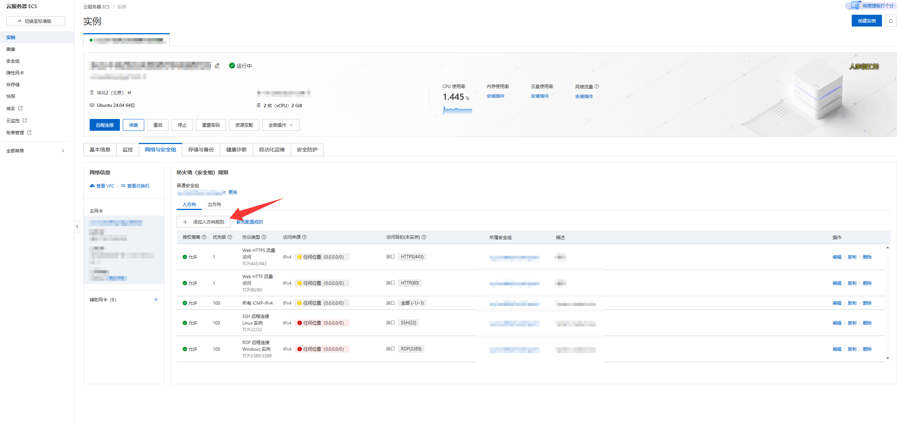Image resolution: width=903 pixels, height=424 pixels.
Task: Open the 全部操作 dropdown
Action: pyautogui.click(x=281, y=125)
